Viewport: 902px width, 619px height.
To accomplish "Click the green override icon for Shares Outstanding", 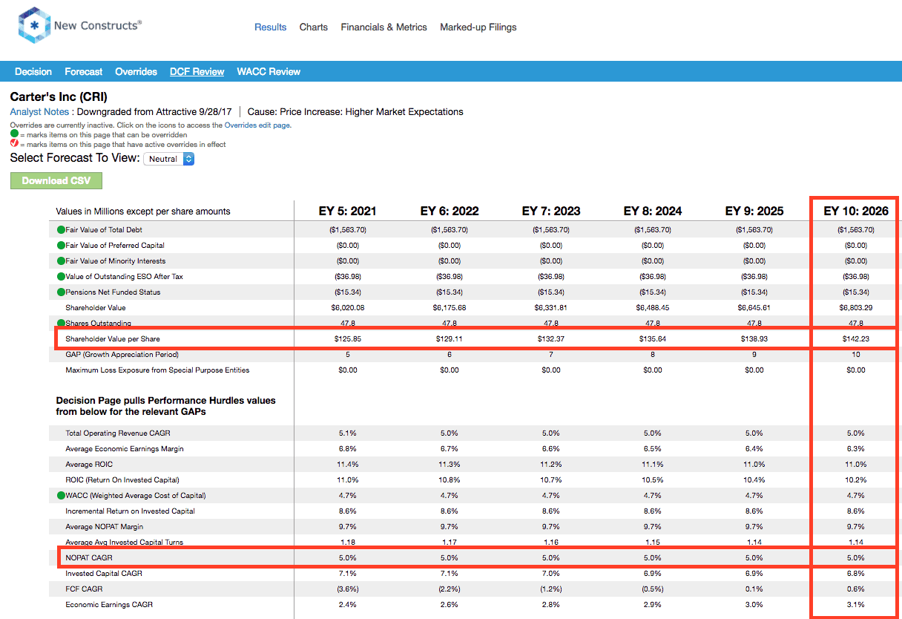I will point(61,324).
